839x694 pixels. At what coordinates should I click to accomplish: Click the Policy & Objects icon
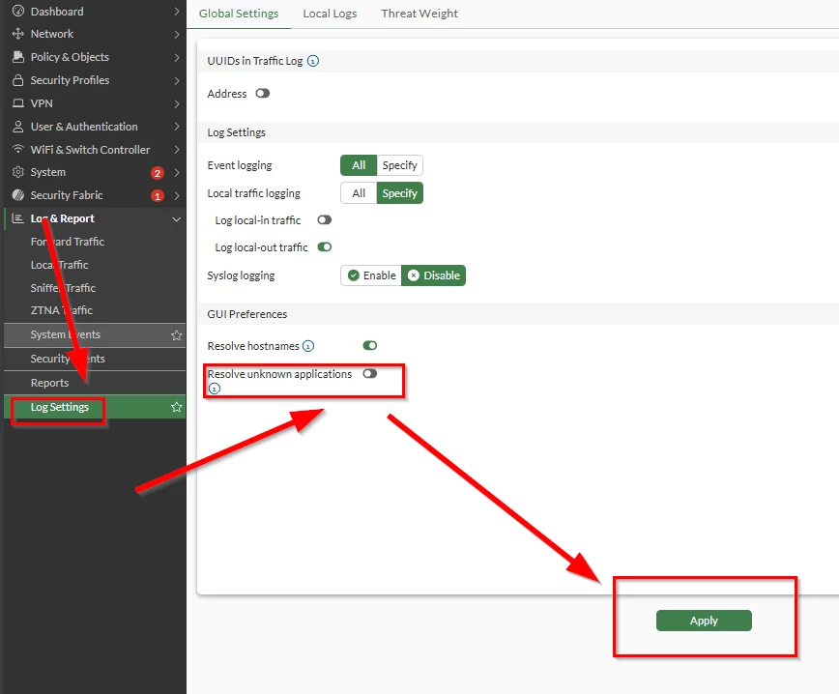coord(17,57)
